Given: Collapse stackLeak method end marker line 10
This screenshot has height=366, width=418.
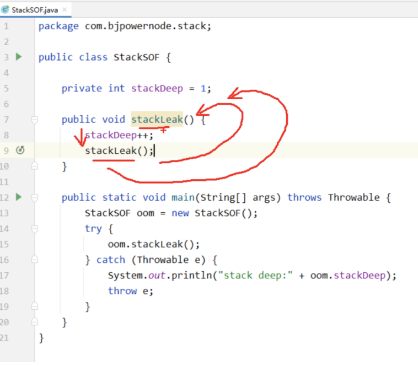Looking at the screenshot, I should (x=34, y=166).
